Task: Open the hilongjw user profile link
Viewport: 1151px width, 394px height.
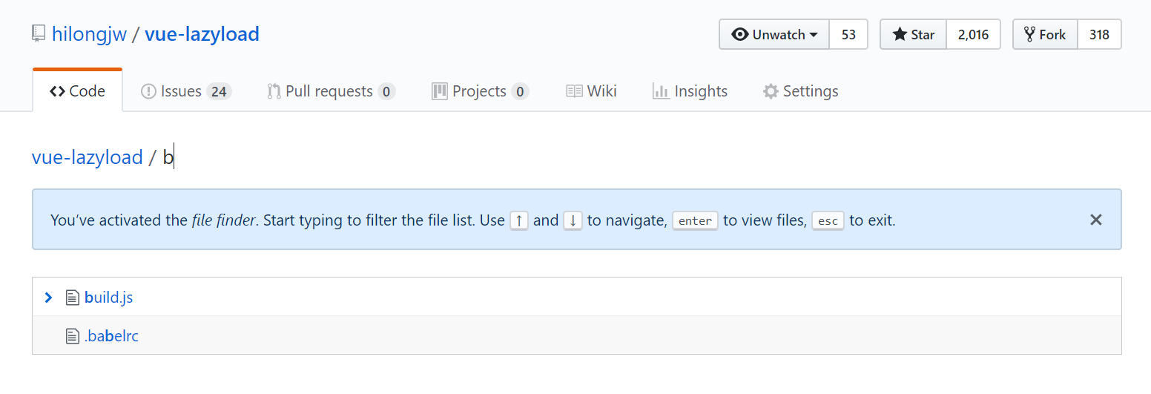Action: click(89, 34)
